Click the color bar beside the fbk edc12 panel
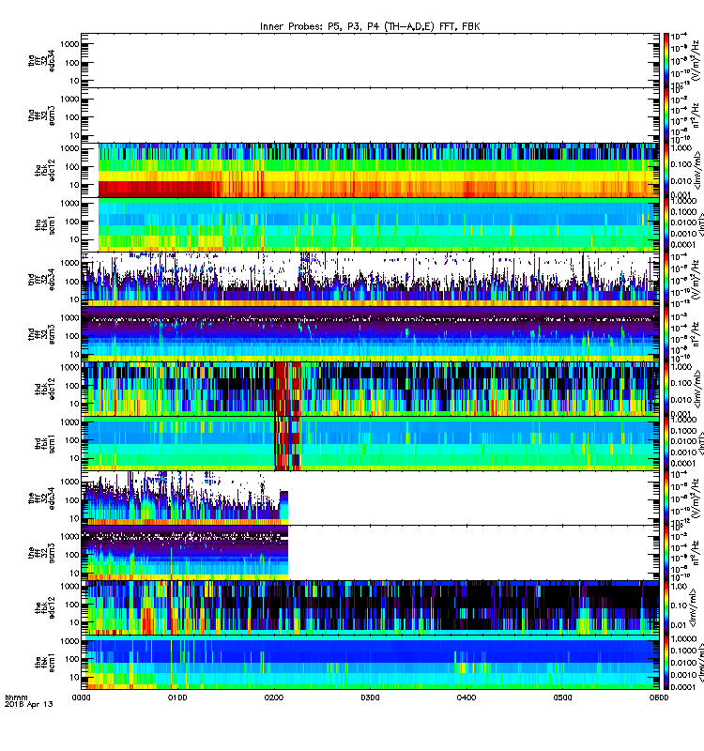Viewport: 704px width, 751px height. point(666,607)
